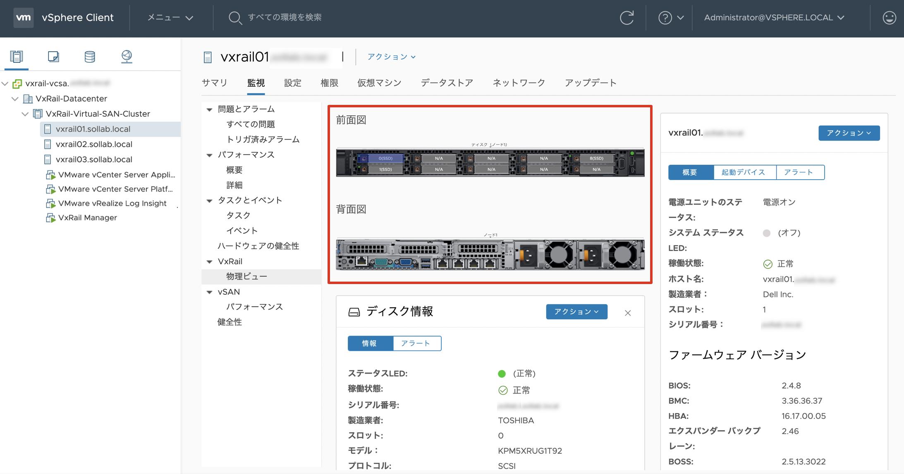Open the アクション dropdown in ディスク情報

coord(576,312)
